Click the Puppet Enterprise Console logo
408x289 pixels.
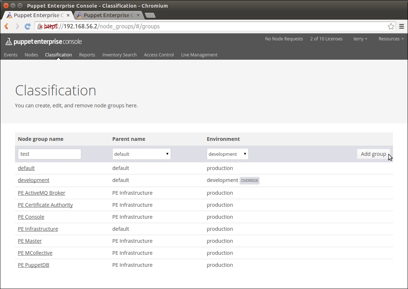point(43,41)
